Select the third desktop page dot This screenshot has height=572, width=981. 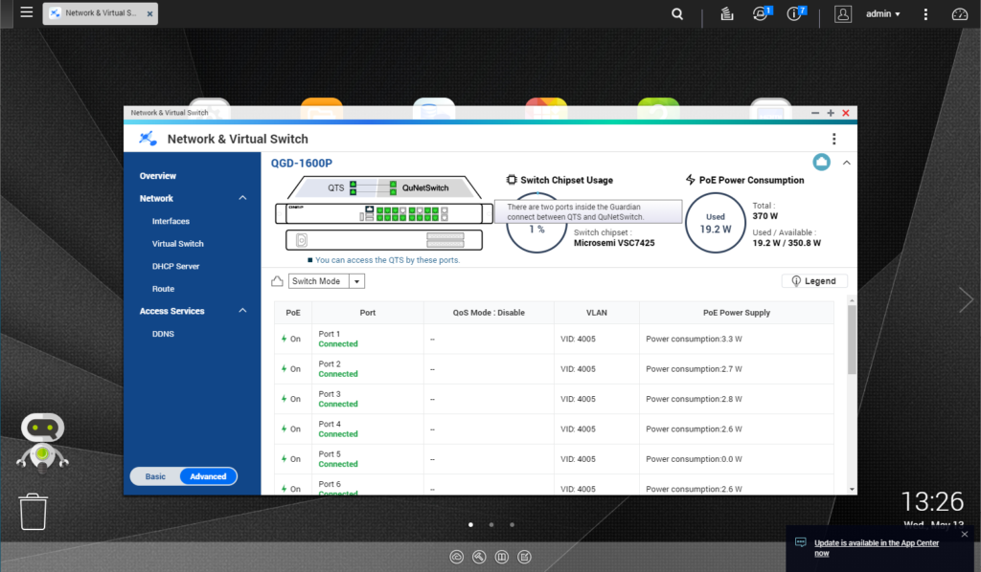point(512,524)
